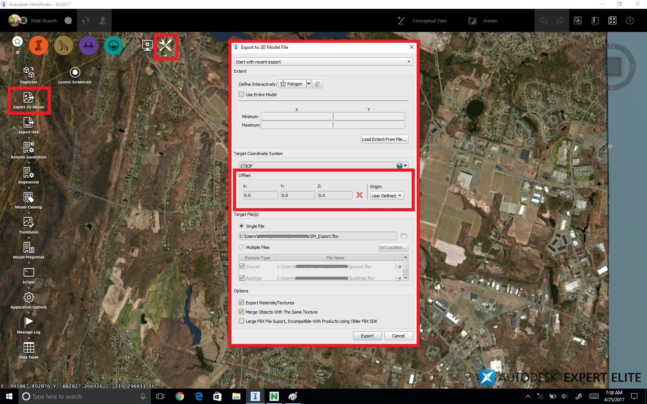Click the Export button
The width and height of the screenshot is (647, 404).
point(367,336)
